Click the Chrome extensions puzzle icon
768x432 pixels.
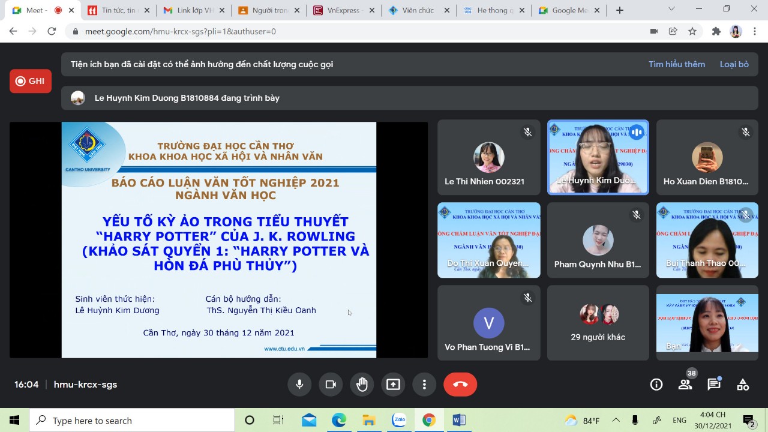[x=716, y=31]
